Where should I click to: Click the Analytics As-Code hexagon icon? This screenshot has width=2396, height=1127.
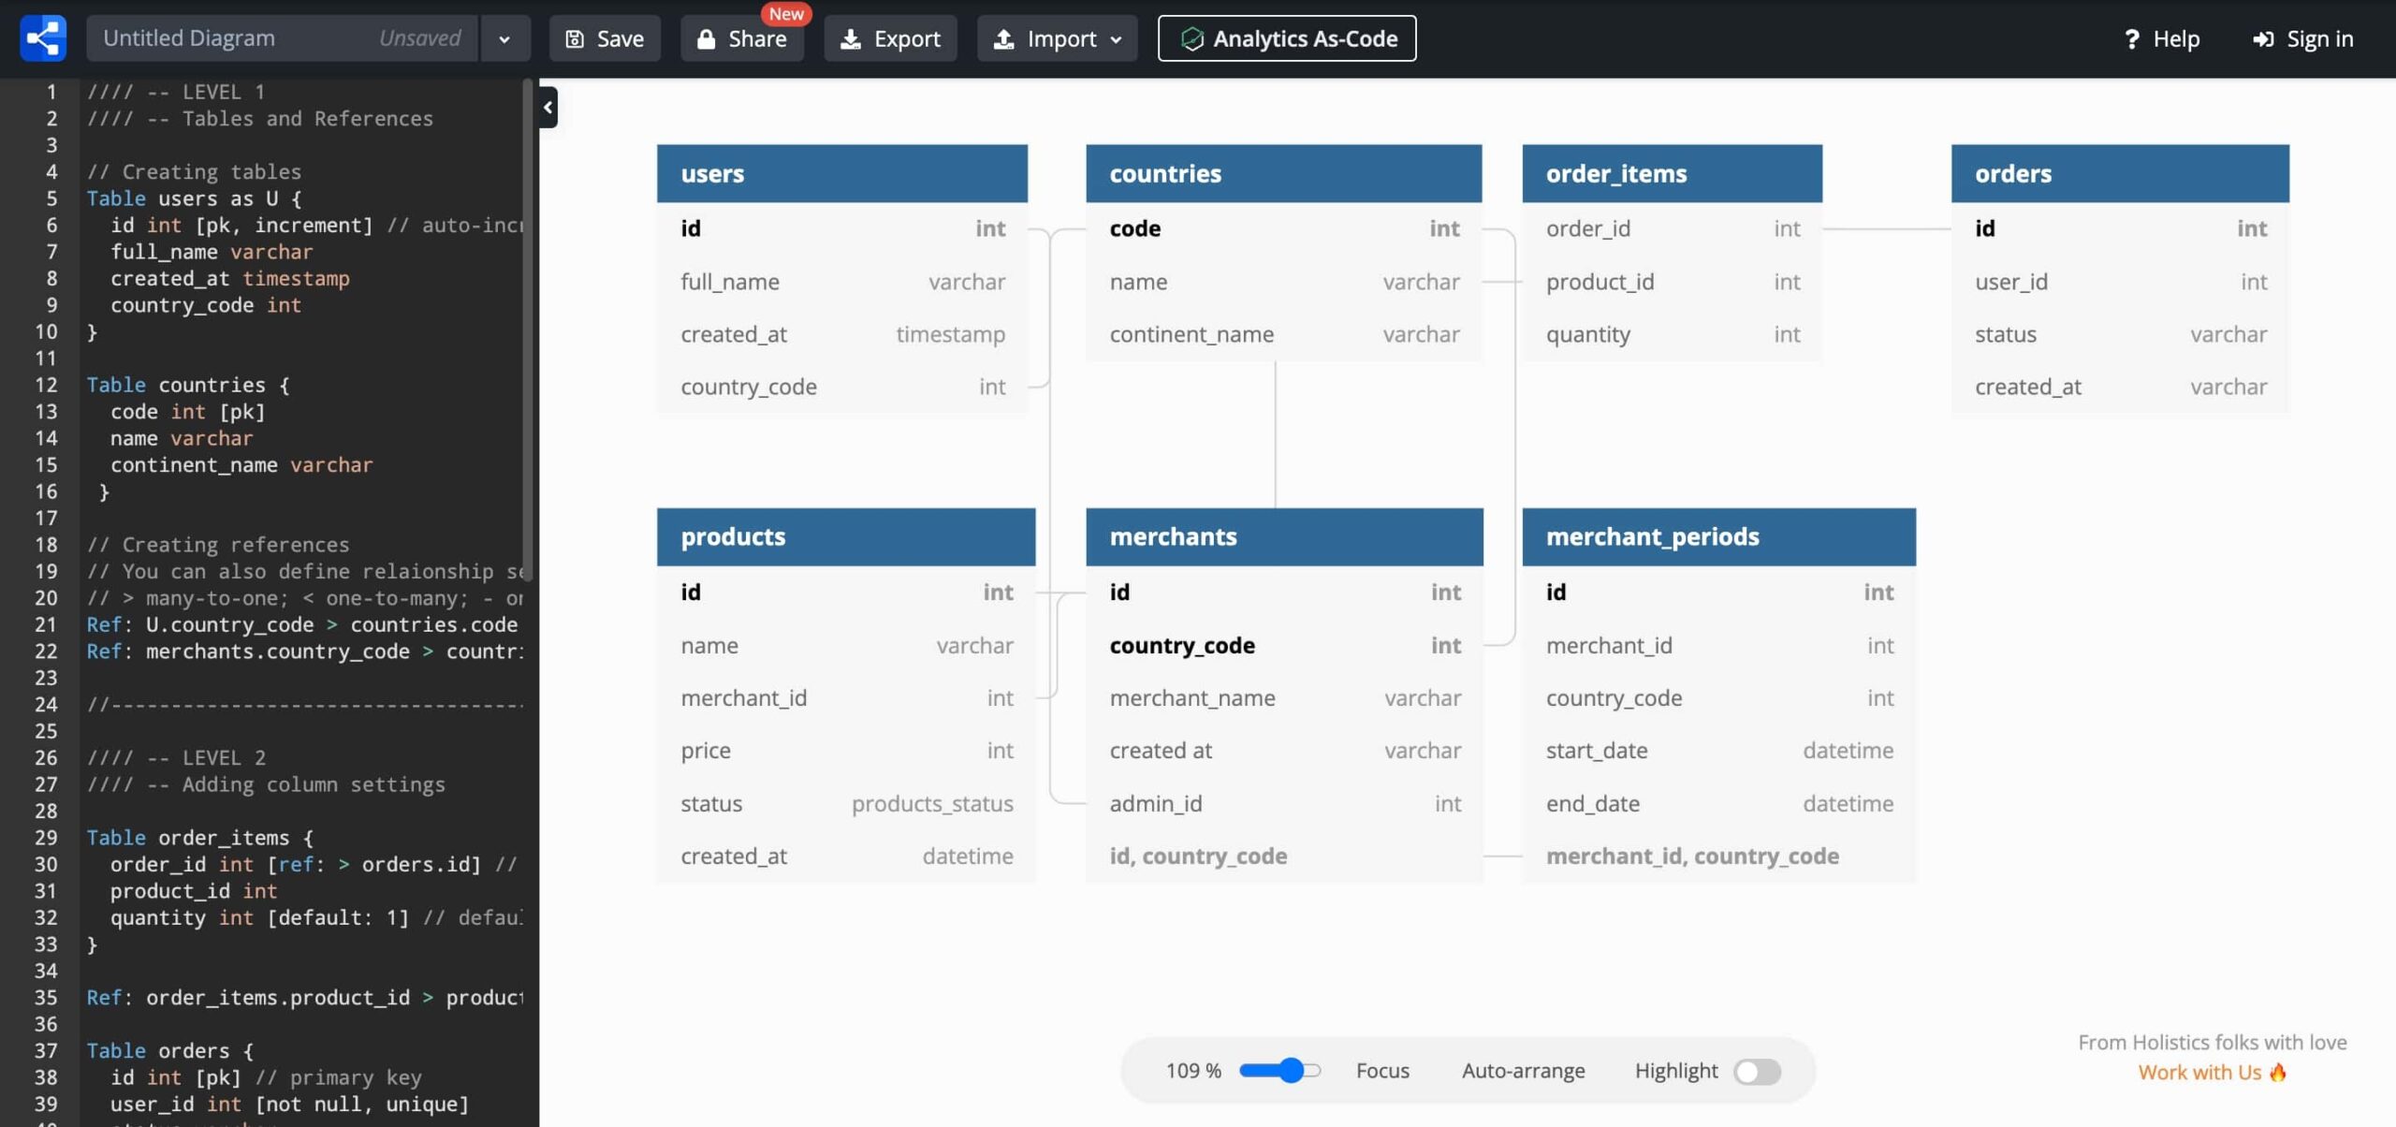pos(1191,39)
